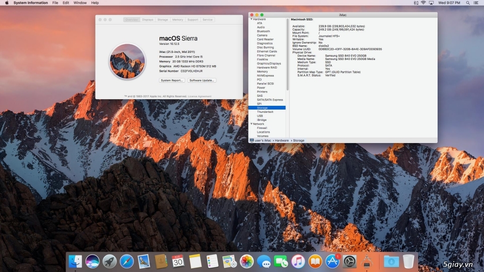Open Reminders list icon in dock
484x272 pixels.
(212, 262)
